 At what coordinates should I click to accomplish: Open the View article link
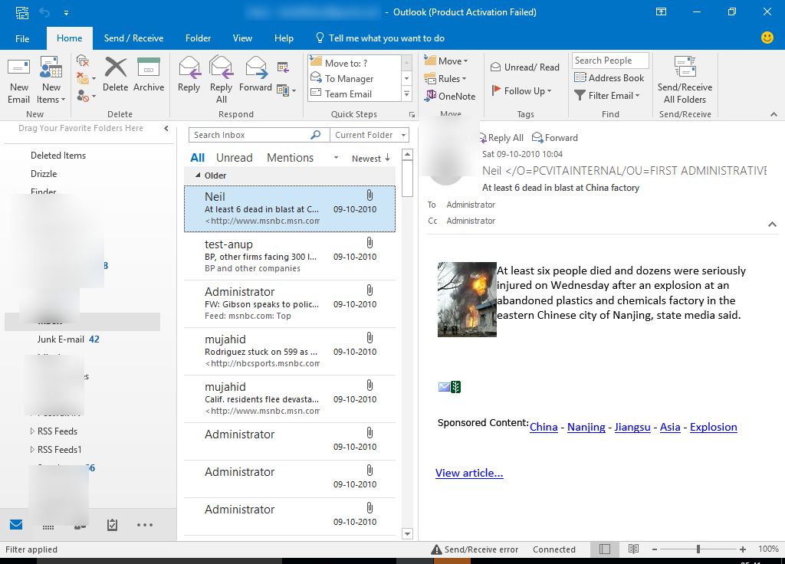(469, 473)
